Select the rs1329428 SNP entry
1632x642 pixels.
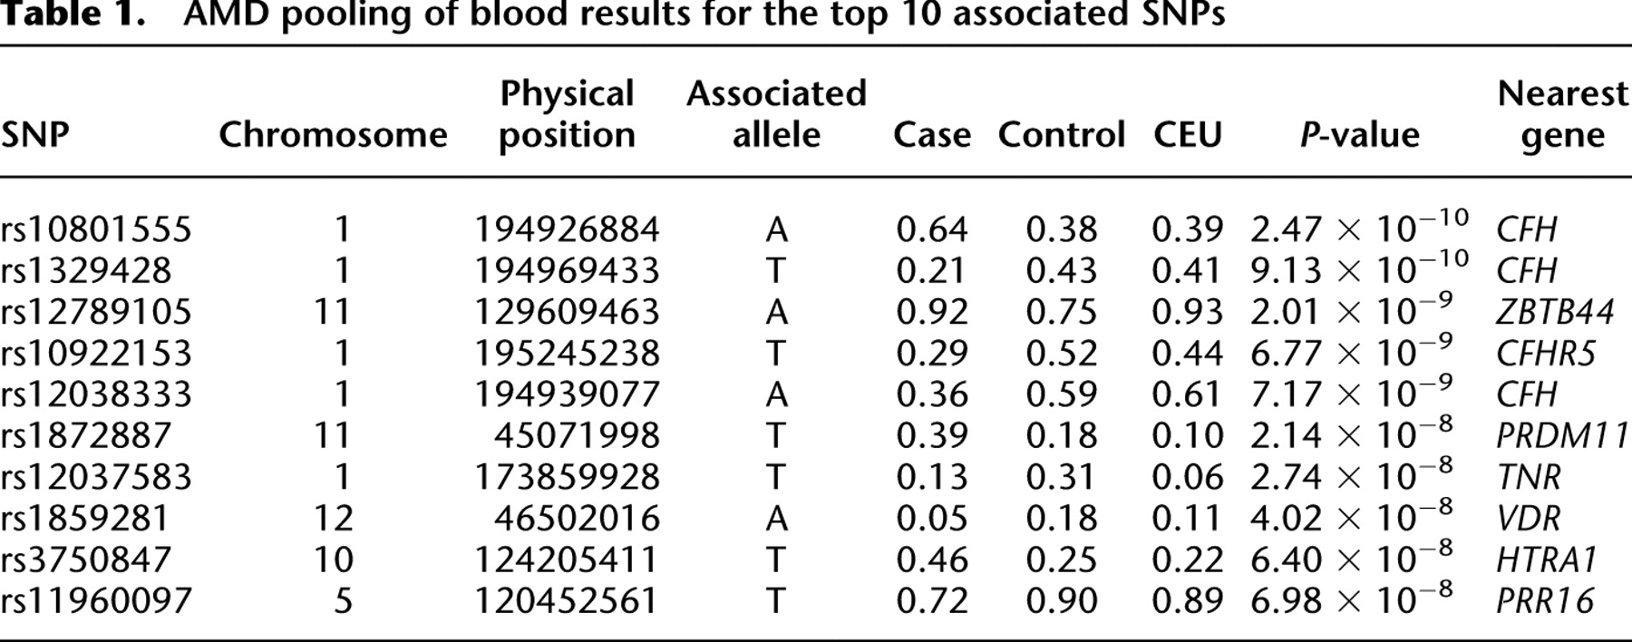tap(85, 270)
